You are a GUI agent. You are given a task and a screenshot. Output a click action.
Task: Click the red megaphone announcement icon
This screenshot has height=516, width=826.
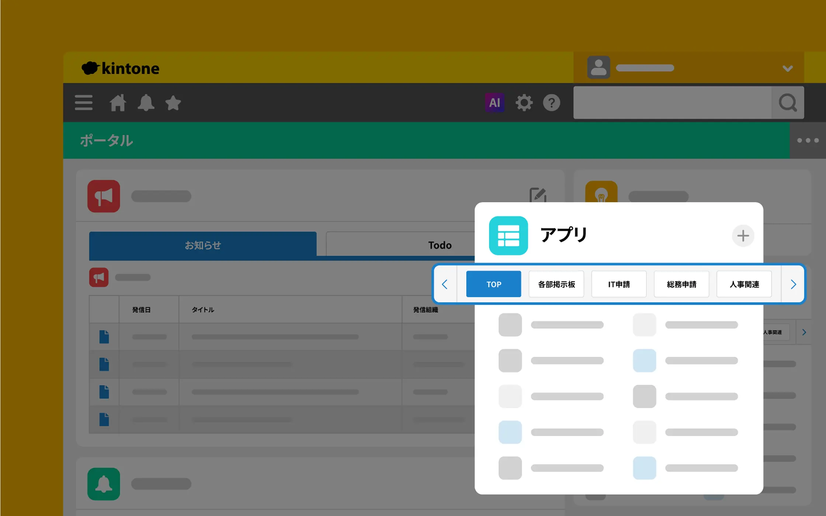click(x=104, y=196)
